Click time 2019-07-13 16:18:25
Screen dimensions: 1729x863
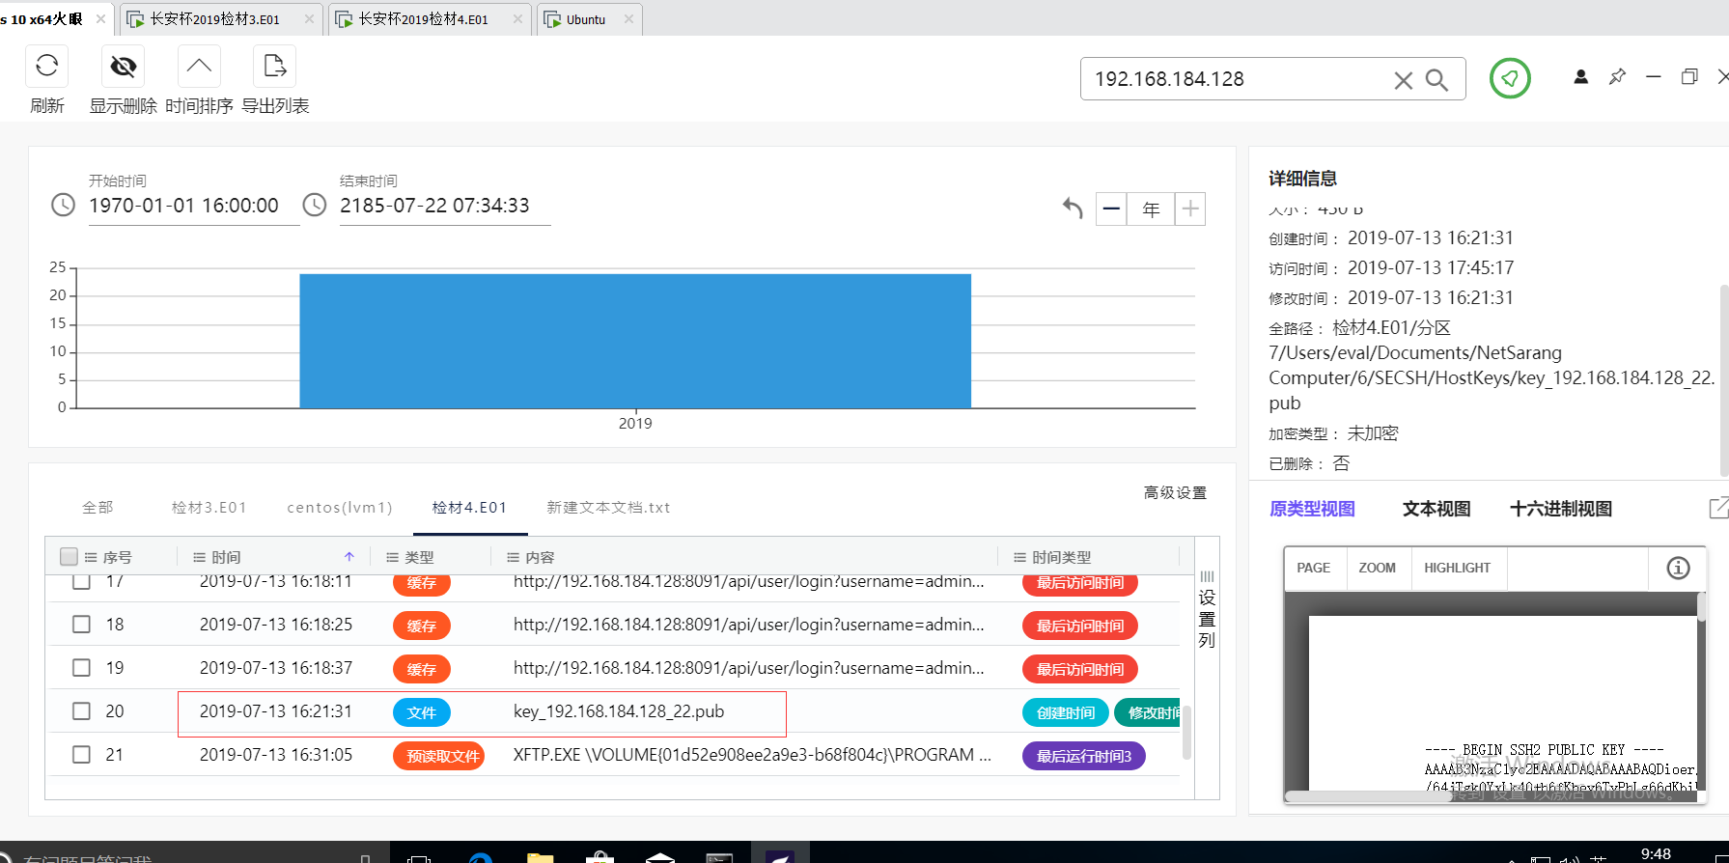pyautogui.click(x=276, y=625)
